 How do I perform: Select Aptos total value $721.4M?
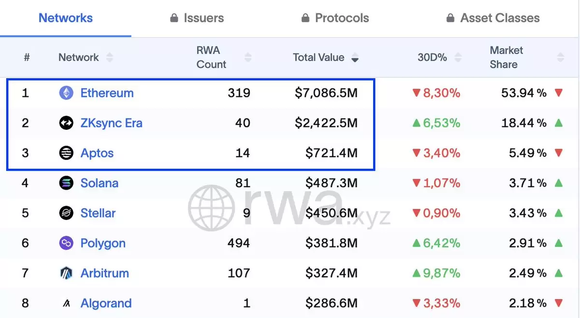click(332, 153)
